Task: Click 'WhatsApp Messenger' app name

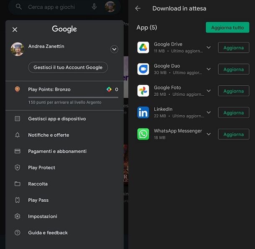Action: (178, 131)
